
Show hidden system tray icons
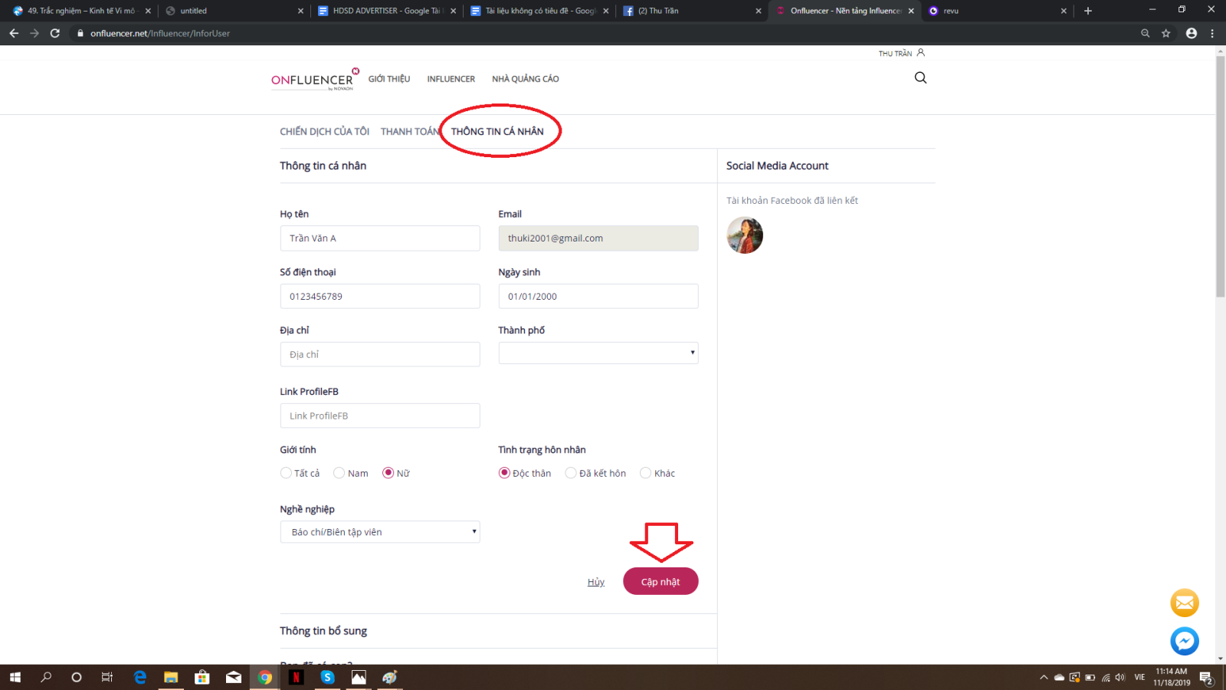(x=1044, y=678)
